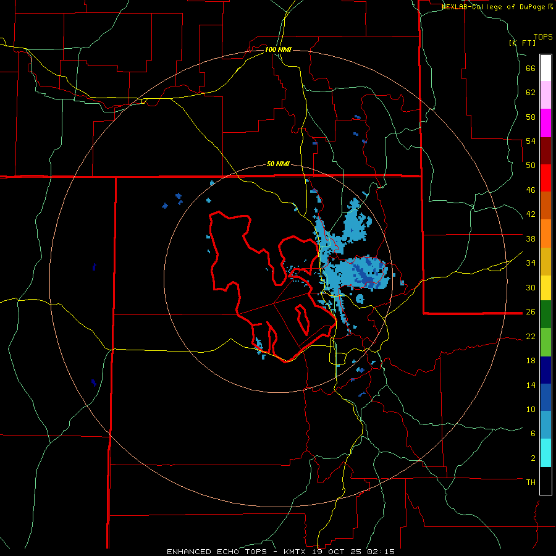Image resolution: width=556 pixels, height=556 pixels.
Task: Click the bright red band near 46 K FT
Action: point(545,178)
